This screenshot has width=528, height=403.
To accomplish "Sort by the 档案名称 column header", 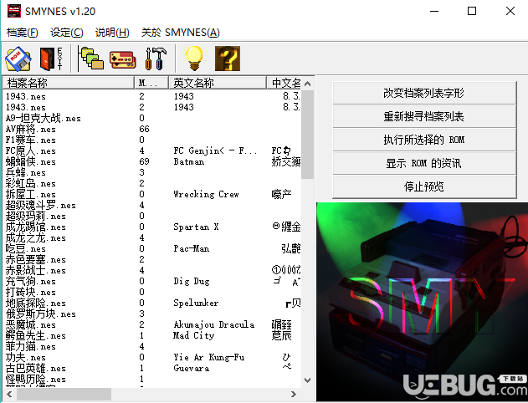I will click(69, 83).
